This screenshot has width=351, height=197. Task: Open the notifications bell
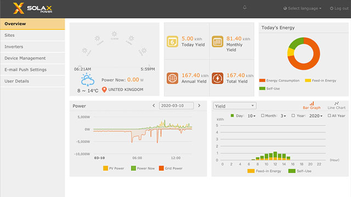[x=245, y=7]
